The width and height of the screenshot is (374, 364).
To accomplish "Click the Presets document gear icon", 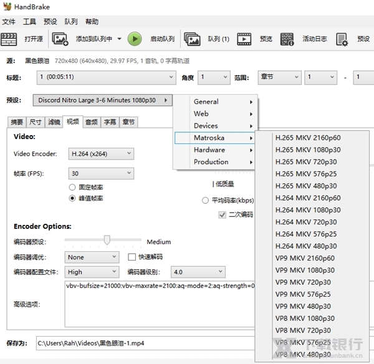I will (342, 39).
